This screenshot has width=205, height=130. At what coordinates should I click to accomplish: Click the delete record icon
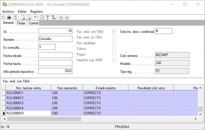pyautogui.click(x=28, y=18)
